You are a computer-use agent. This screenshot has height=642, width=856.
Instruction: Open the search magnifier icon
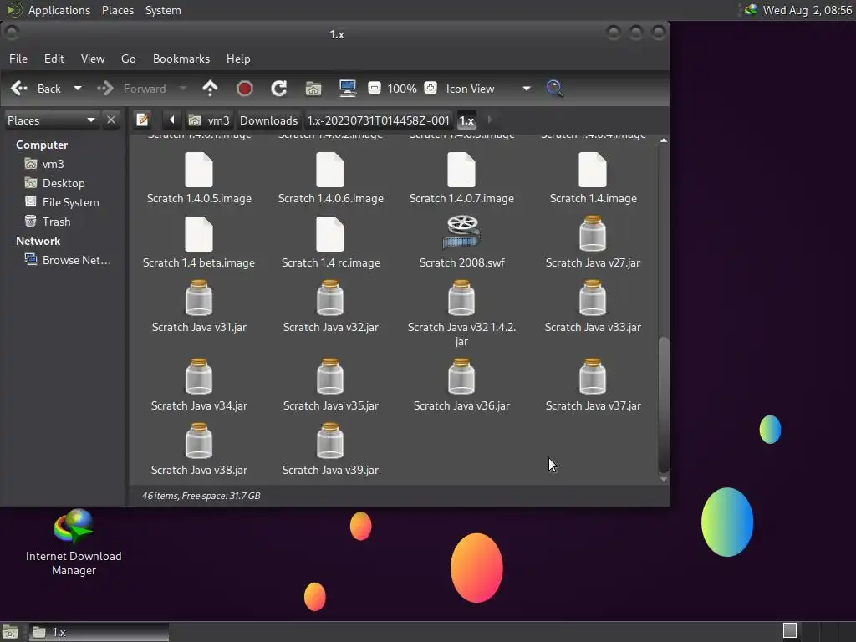click(x=554, y=89)
